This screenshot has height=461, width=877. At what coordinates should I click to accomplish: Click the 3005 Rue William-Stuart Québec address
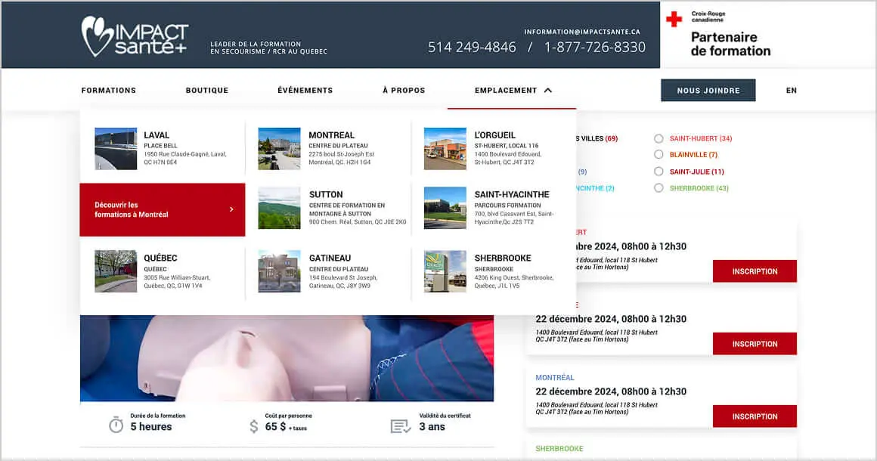pyautogui.click(x=177, y=282)
